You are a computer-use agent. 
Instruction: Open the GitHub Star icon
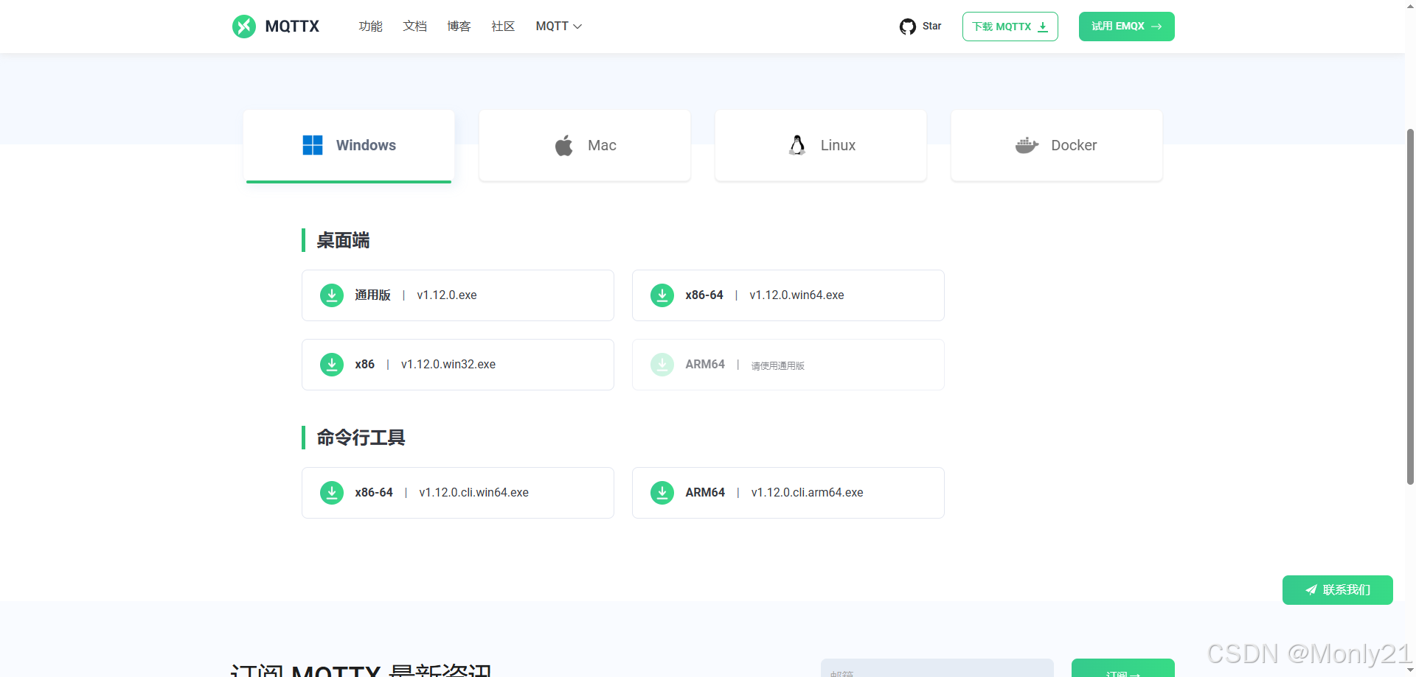click(x=907, y=26)
